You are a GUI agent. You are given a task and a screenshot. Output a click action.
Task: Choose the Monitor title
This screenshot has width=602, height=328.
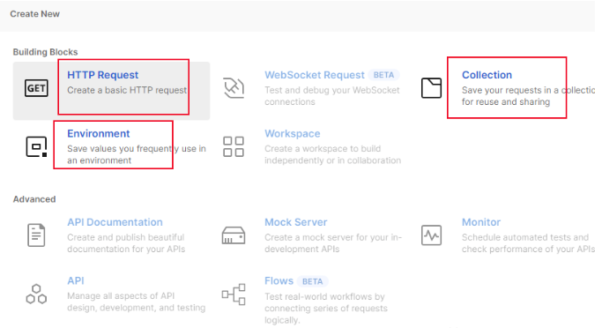click(481, 222)
